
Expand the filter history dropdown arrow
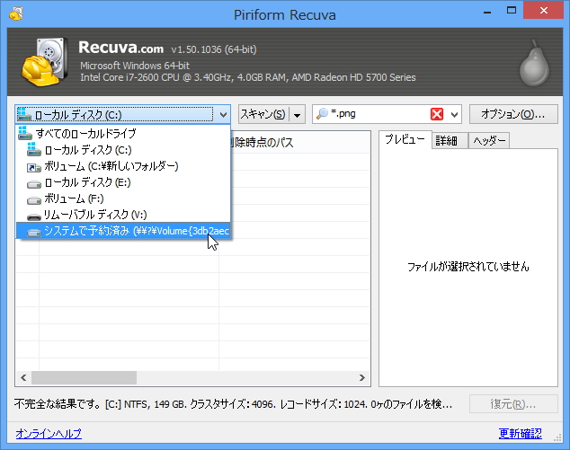coord(454,115)
